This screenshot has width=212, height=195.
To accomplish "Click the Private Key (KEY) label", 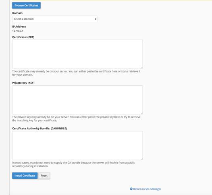I will [23, 83].
